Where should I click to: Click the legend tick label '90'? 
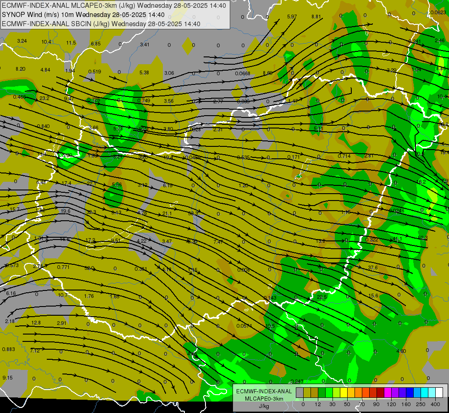376,404
